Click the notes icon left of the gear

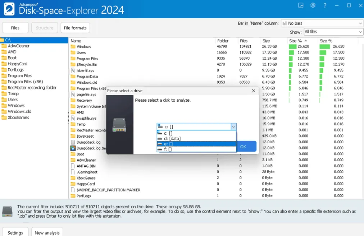click(x=301, y=5)
